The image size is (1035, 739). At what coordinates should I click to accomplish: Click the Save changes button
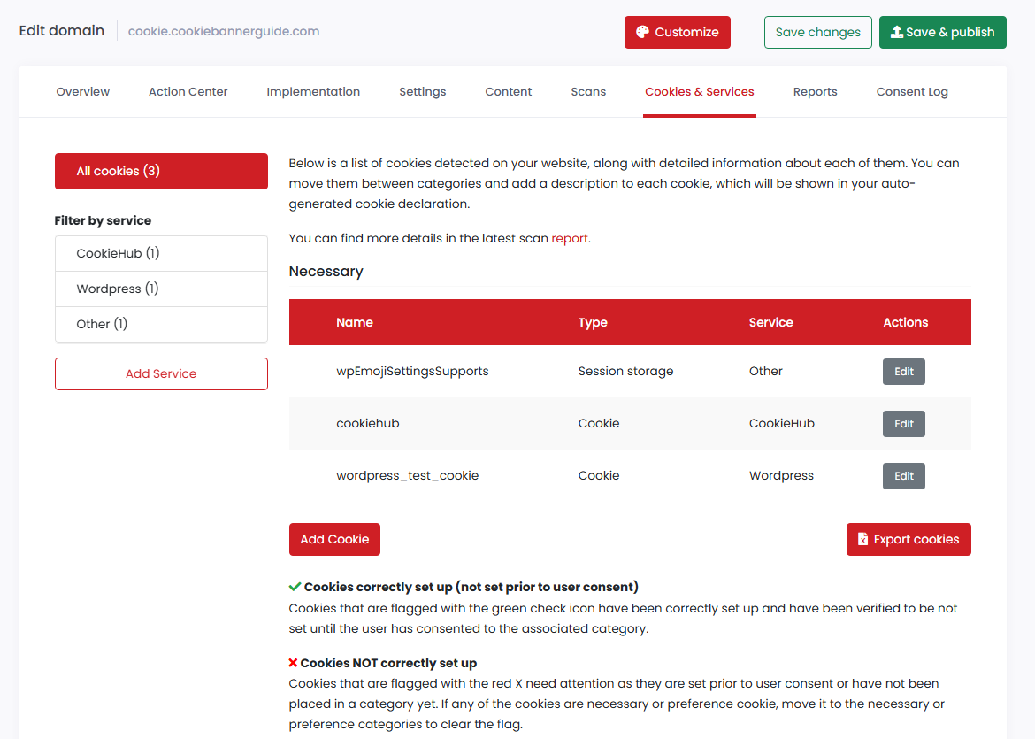point(818,33)
